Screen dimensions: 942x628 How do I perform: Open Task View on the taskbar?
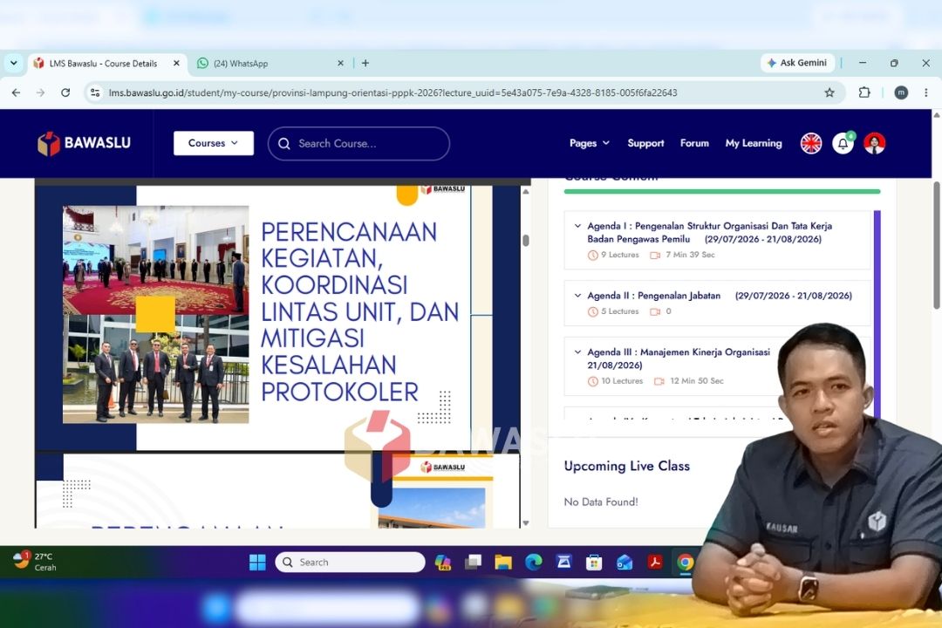[473, 563]
